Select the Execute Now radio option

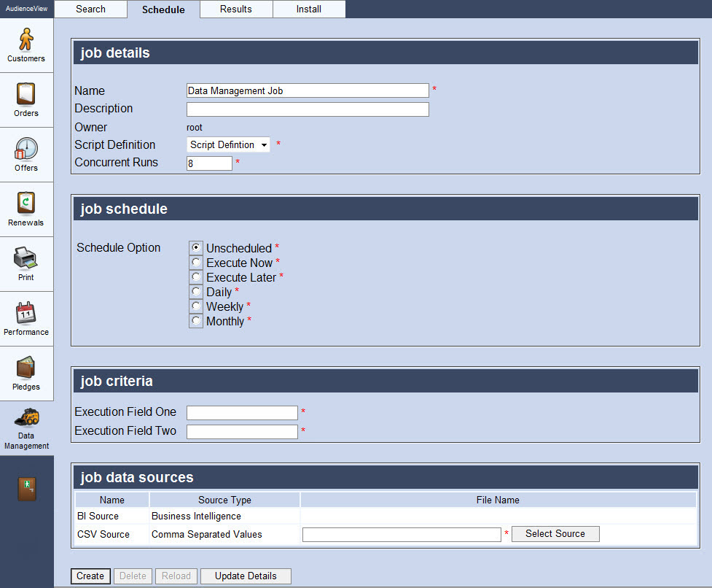click(196, 262)
